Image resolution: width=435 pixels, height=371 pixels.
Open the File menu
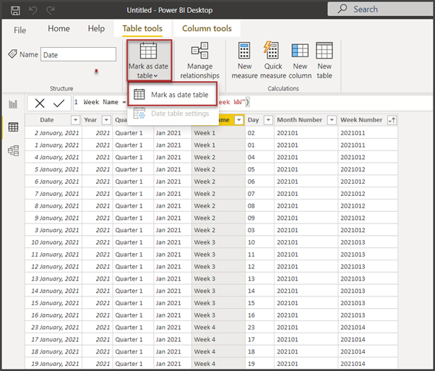click(x=20, y=30)
